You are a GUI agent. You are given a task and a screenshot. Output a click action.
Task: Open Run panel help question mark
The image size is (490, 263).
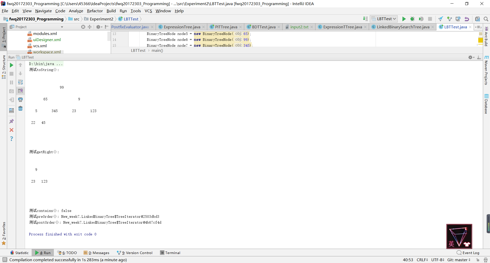pos(11,139)
